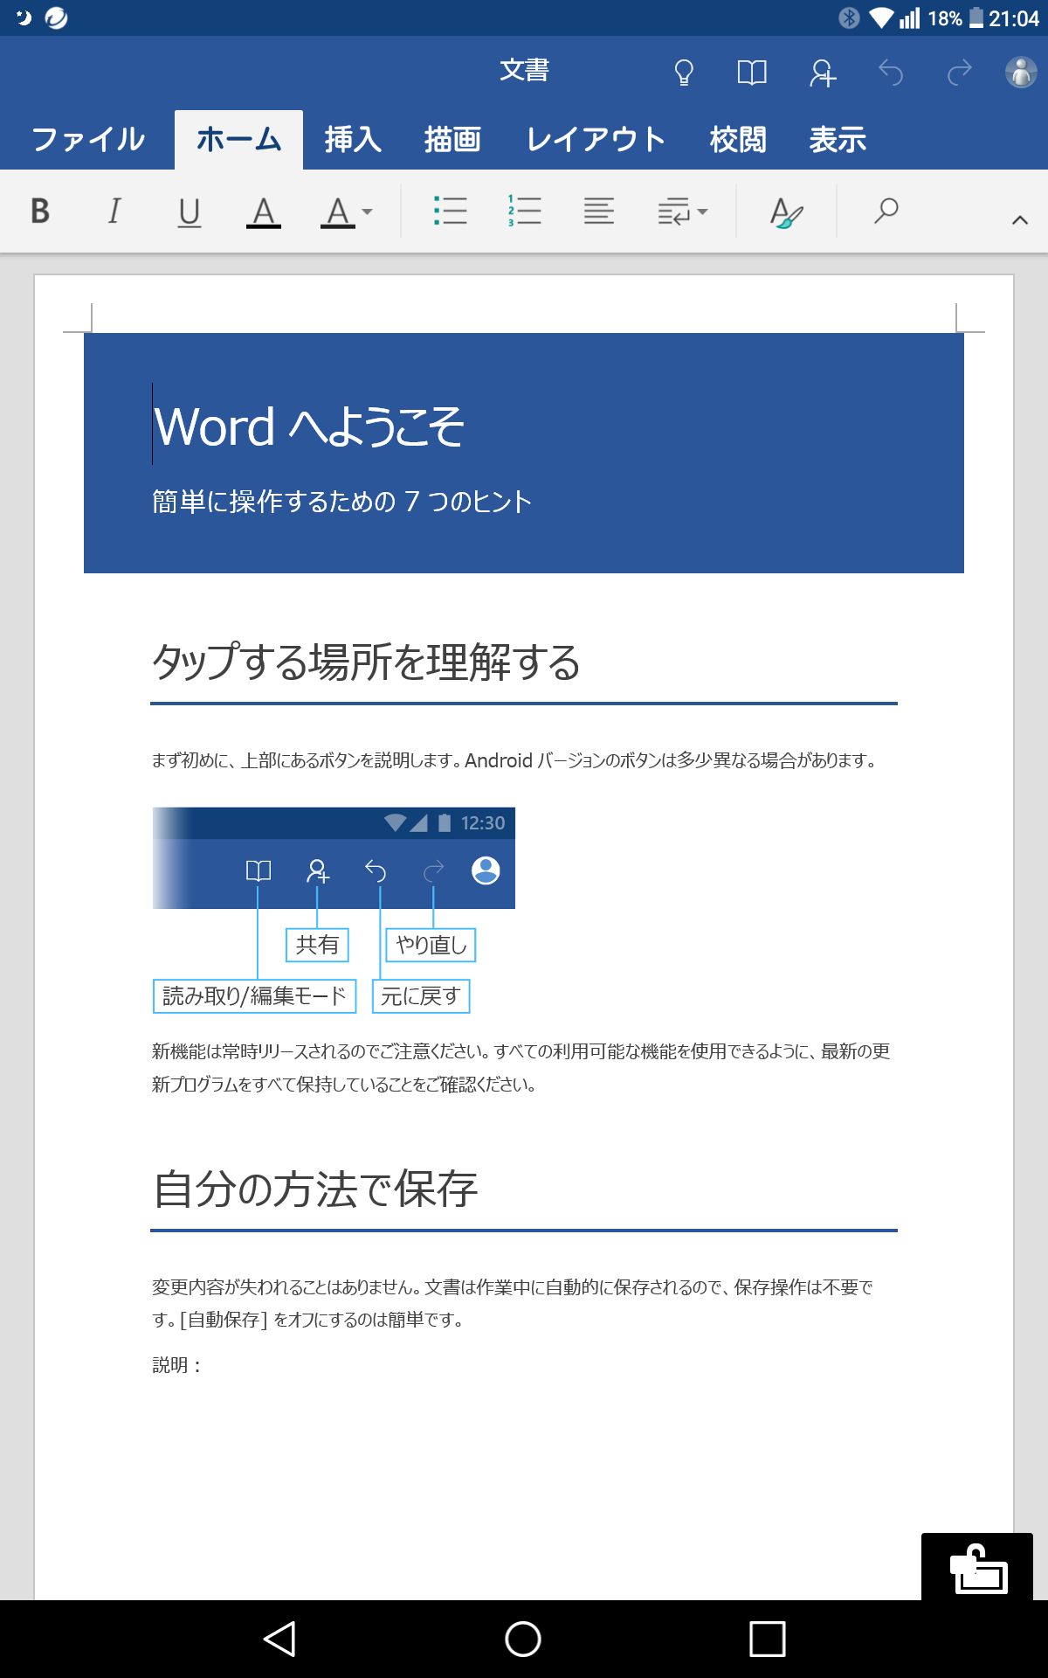Screen dimensions: 1048x1678
Task: Open Android recent apps
Action: point(768,1639)
